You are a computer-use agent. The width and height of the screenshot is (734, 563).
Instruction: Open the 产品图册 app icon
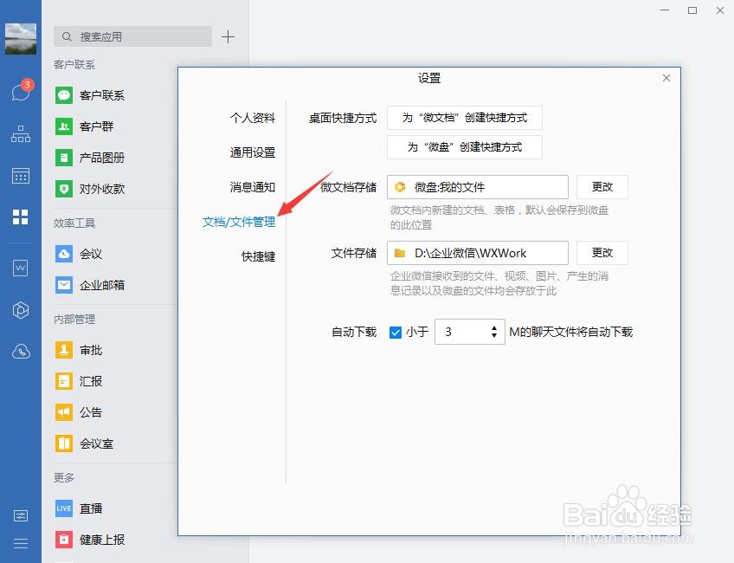pyautogui.click(x=64, y=158)
